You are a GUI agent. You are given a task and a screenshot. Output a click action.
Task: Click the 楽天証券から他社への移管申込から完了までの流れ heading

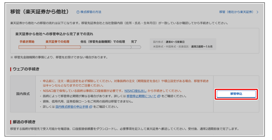[54, 34]
